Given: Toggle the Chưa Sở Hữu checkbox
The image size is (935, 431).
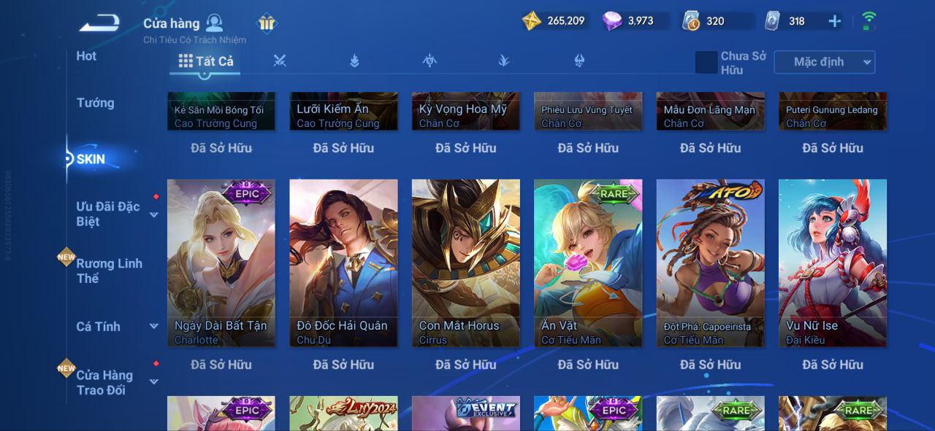Looking at the screenshot, I should click(x=706, y=62).
